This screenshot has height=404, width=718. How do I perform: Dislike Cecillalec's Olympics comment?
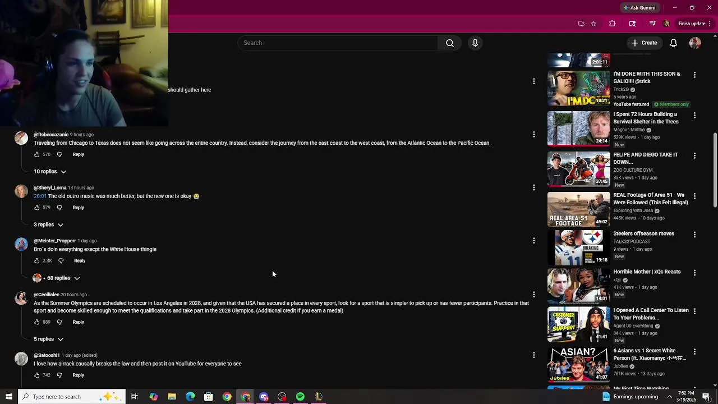tap(59, 322)
